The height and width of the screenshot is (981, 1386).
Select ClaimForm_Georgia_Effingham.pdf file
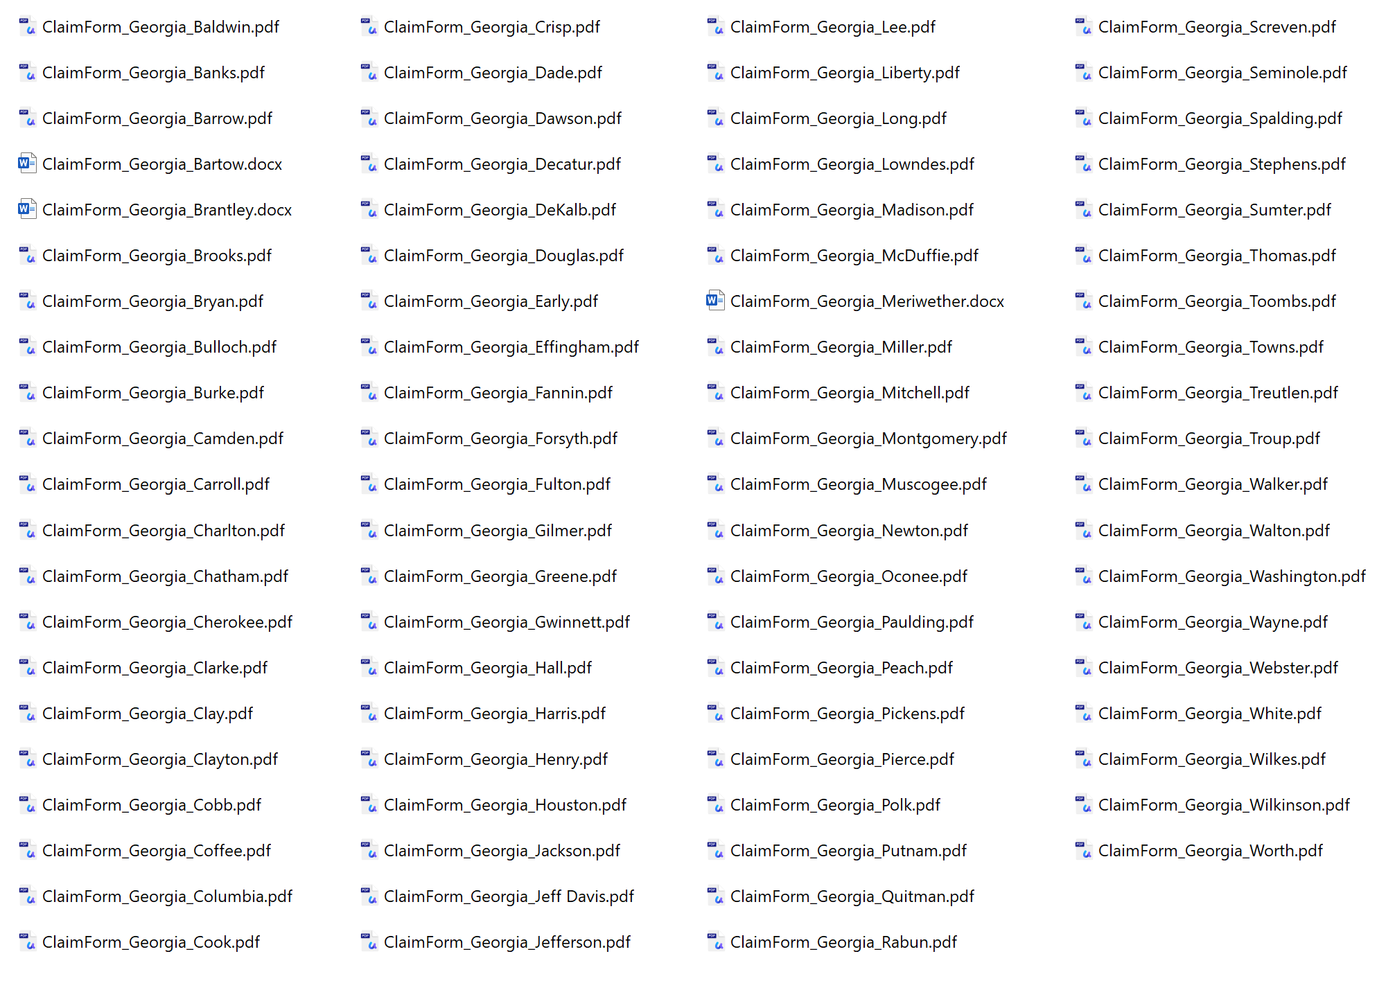tap(511, 347)
